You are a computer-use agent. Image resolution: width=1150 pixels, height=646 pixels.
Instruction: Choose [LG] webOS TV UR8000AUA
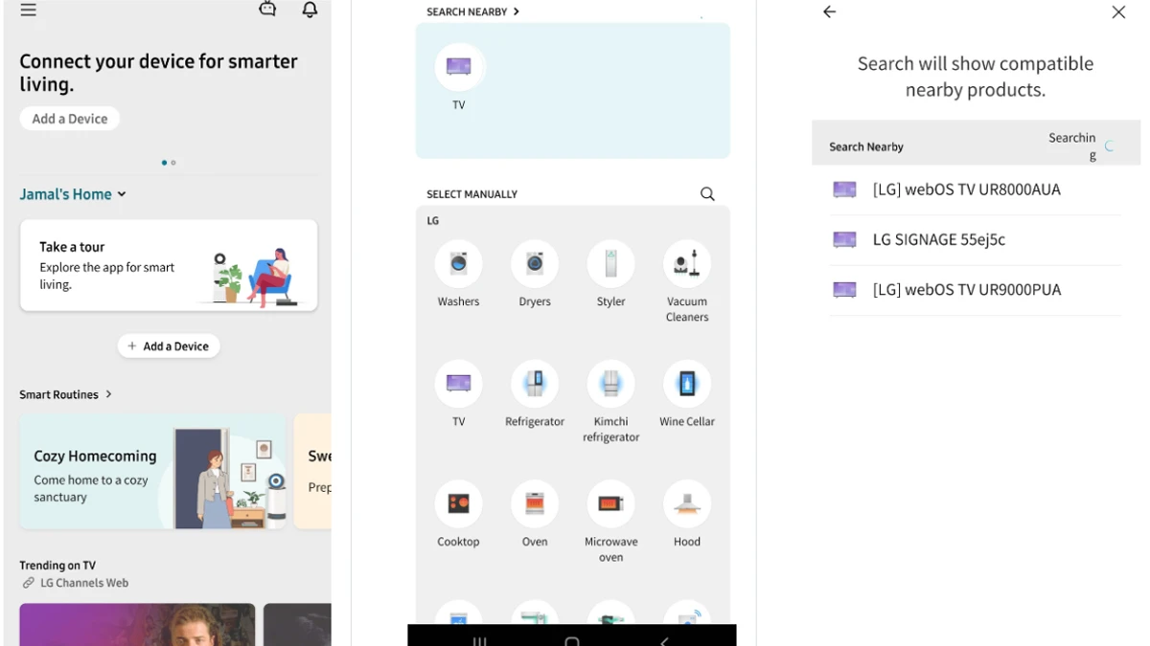coord(976,189)
